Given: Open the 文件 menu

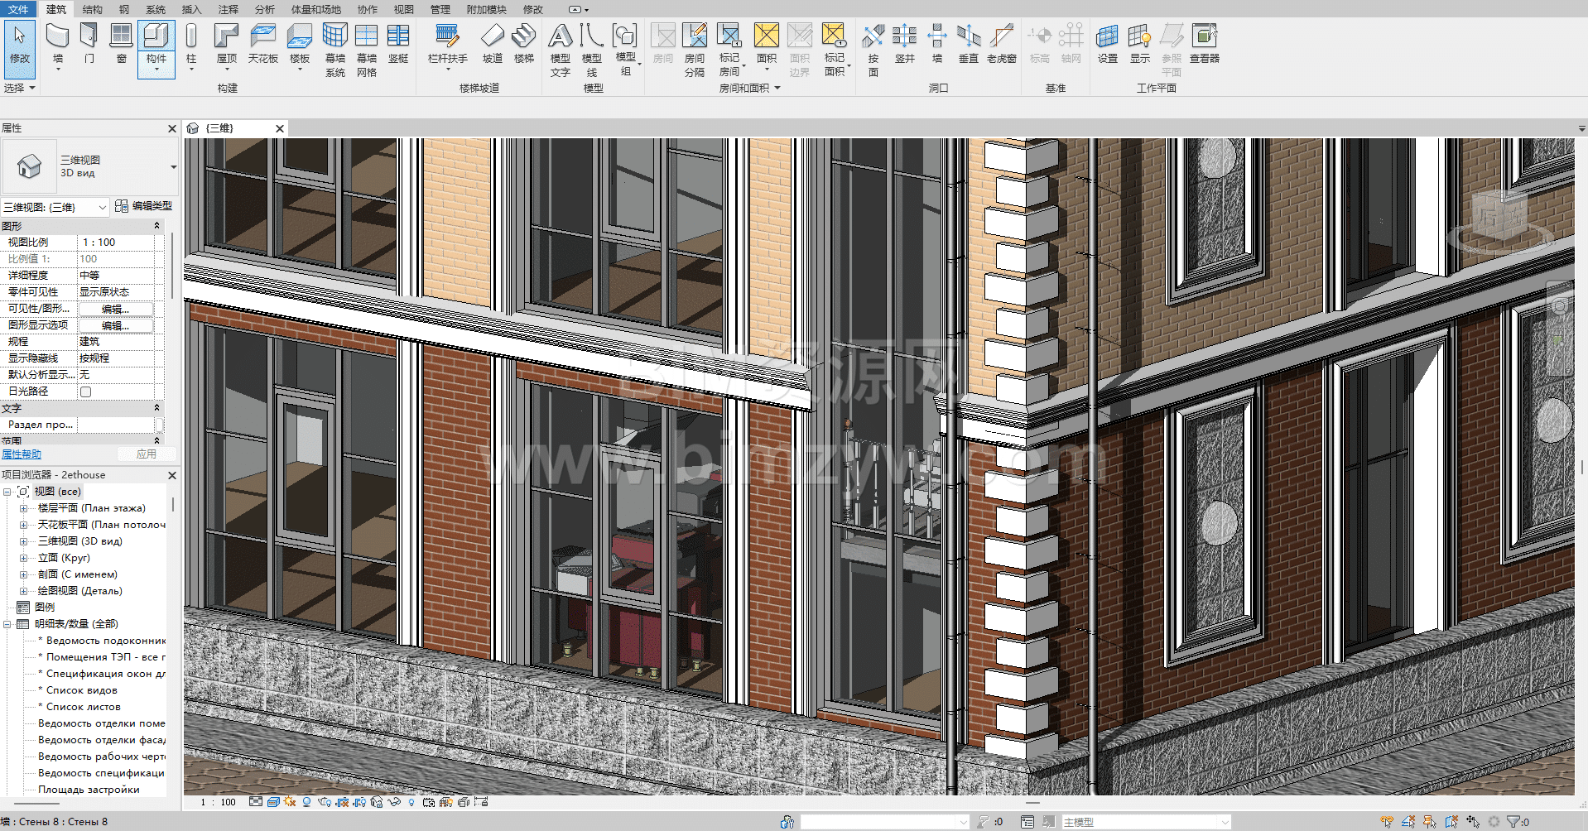Looking at the screenshot, I should pyautogui.click(x=18, y=9).
